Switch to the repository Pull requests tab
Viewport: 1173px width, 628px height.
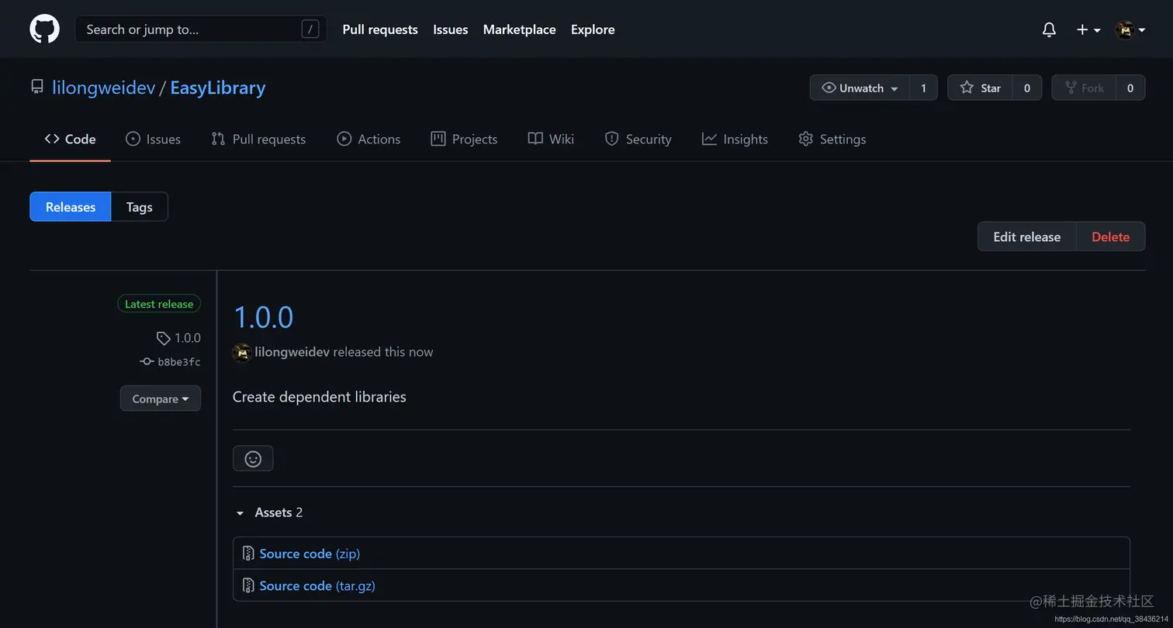pyautogui.click(x=258, y=139)
